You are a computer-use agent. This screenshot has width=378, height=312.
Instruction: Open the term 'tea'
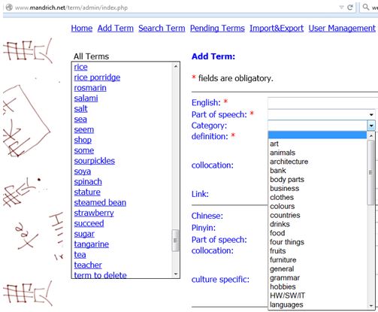pos(80,255)
